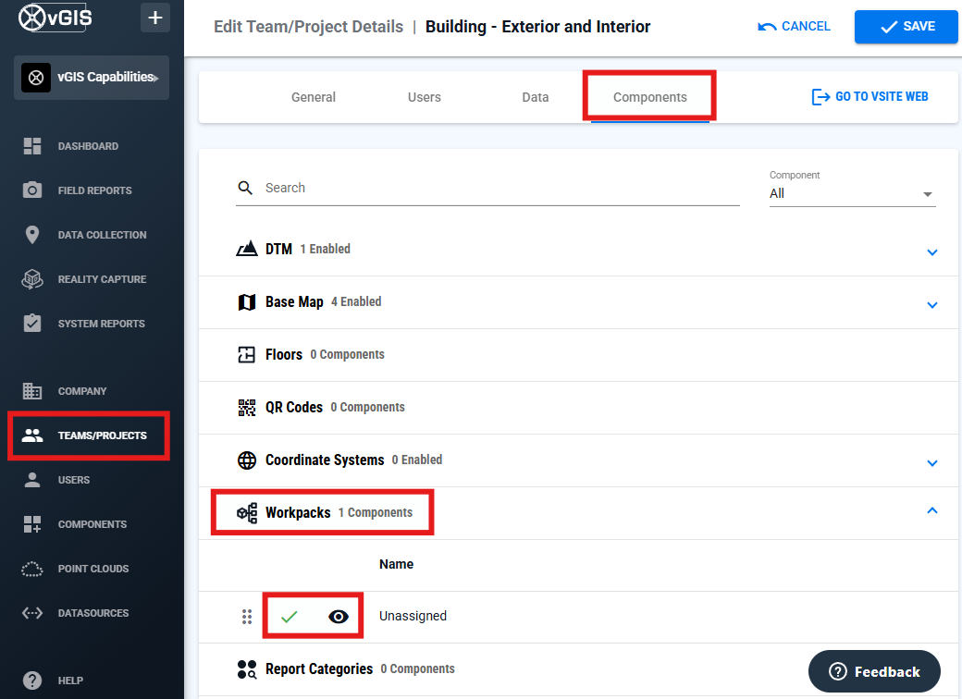Click the Dashboard grid icon
This screenshot has width=962, height=699.
click(x=31, y=146)
